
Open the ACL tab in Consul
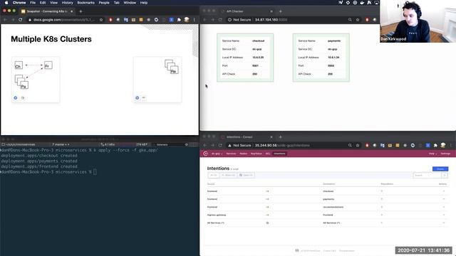tap(268, 154)
